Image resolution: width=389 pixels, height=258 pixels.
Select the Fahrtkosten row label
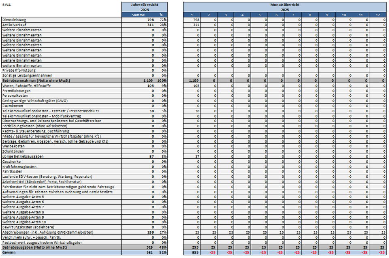(13, 172)
